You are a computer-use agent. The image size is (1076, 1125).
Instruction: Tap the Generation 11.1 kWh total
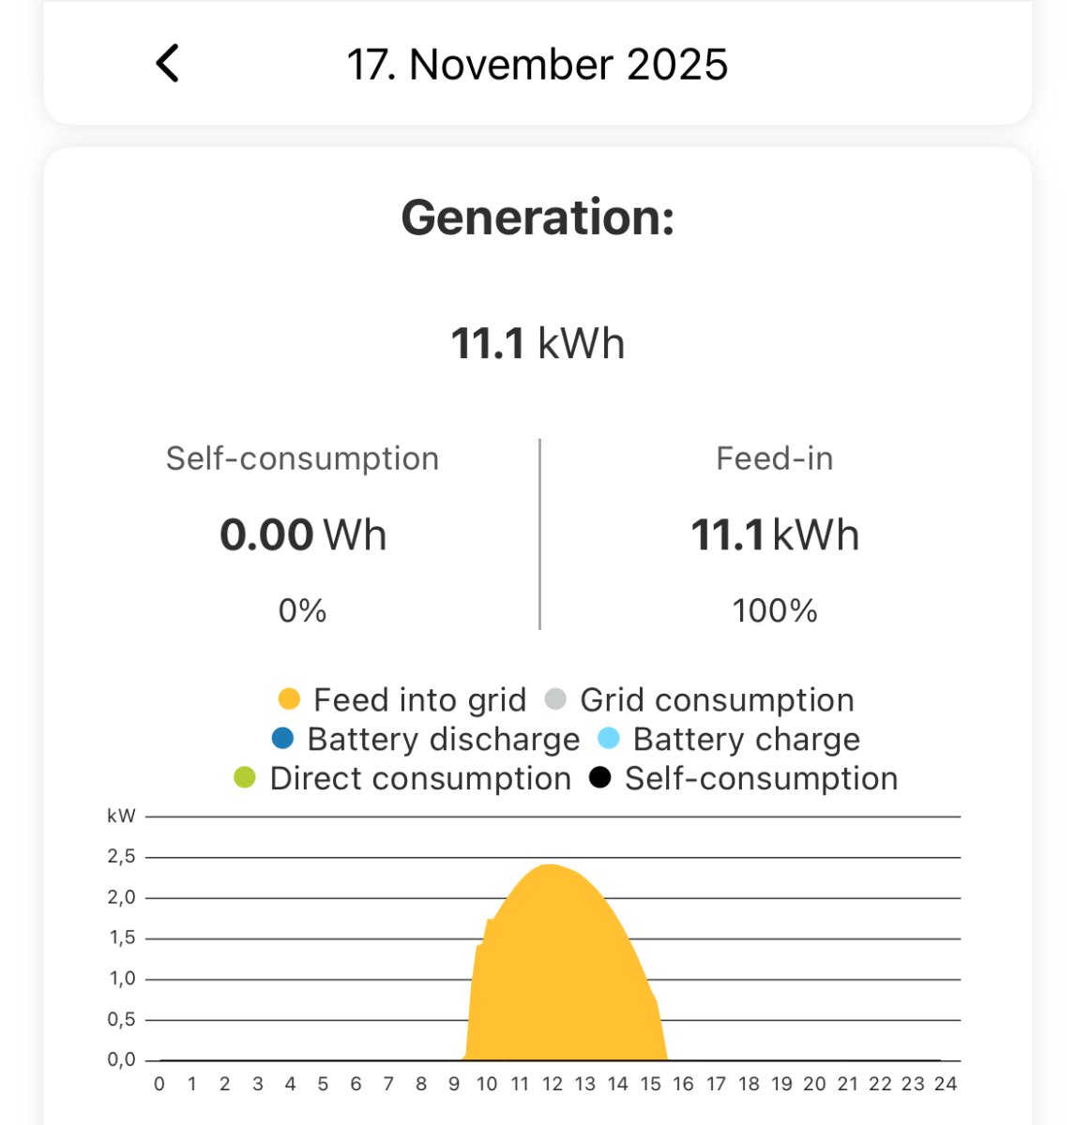[538, 343]
